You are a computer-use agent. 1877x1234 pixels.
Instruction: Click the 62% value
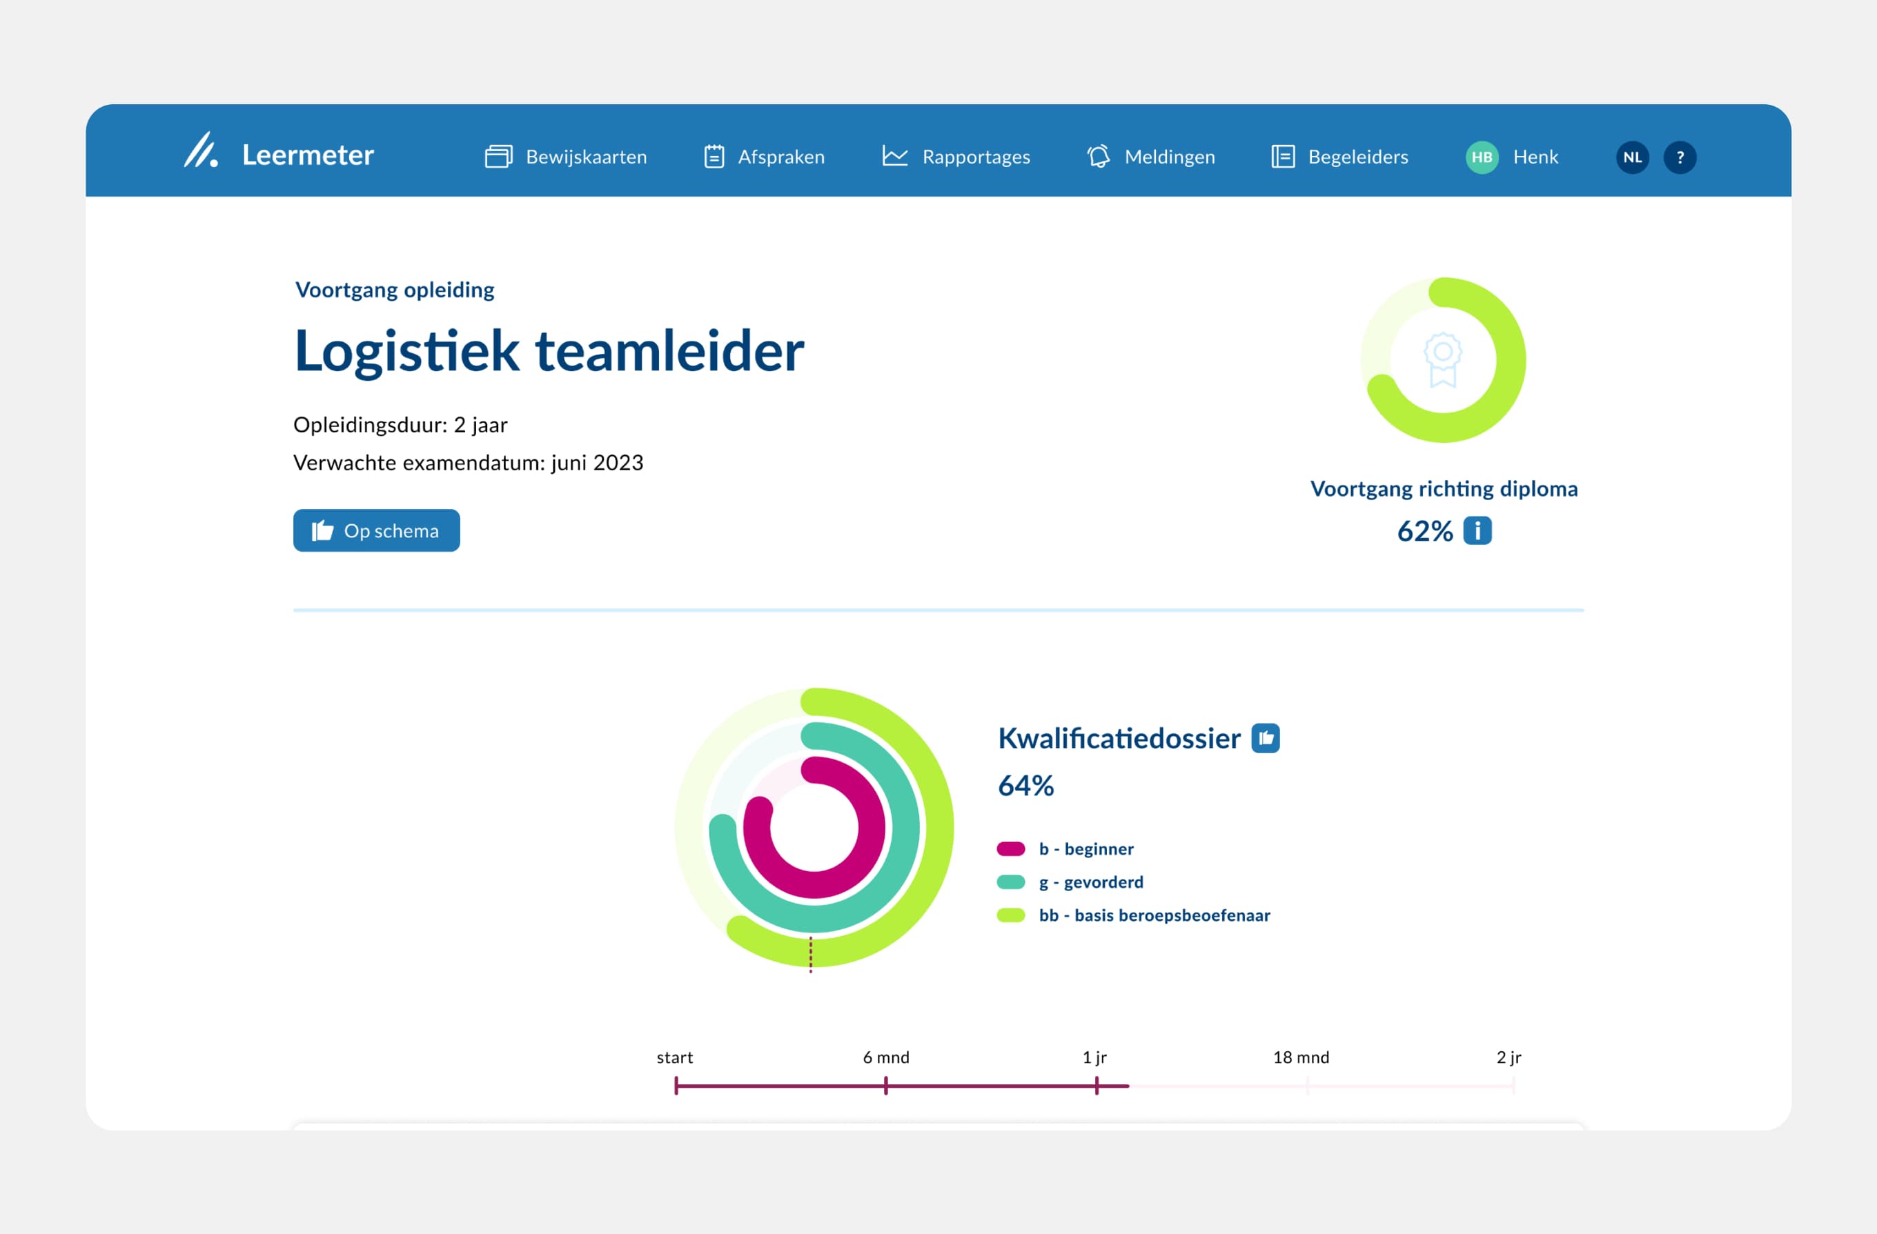(1424, 530)
